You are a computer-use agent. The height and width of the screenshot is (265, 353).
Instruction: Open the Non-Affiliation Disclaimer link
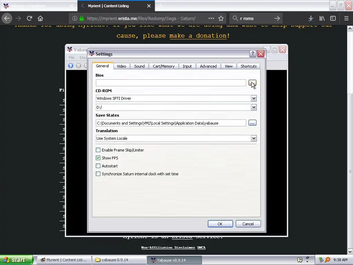click(168, 247)
